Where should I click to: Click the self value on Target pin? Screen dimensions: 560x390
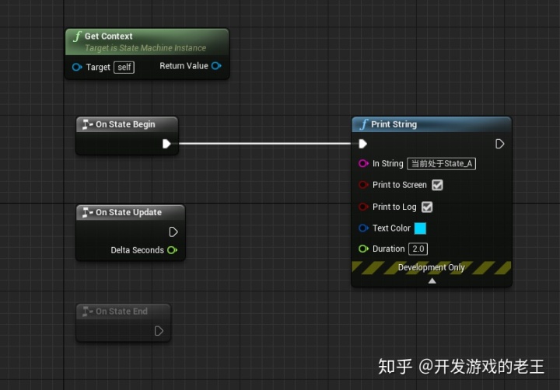124,67
